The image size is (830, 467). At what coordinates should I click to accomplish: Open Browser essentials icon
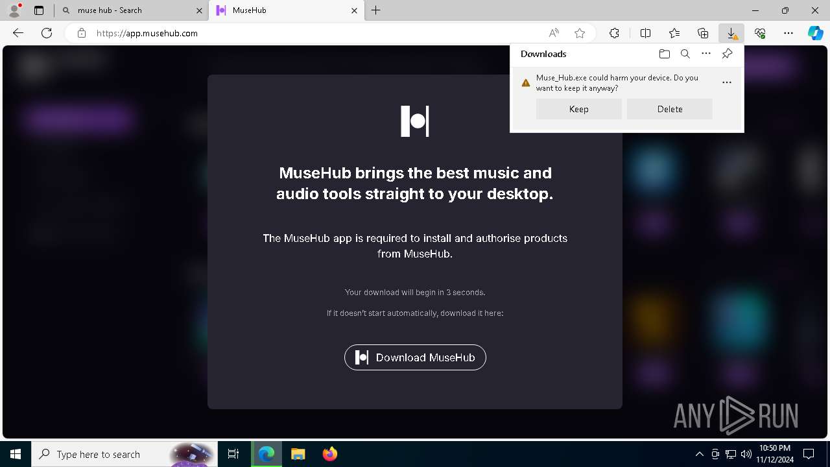760,33
